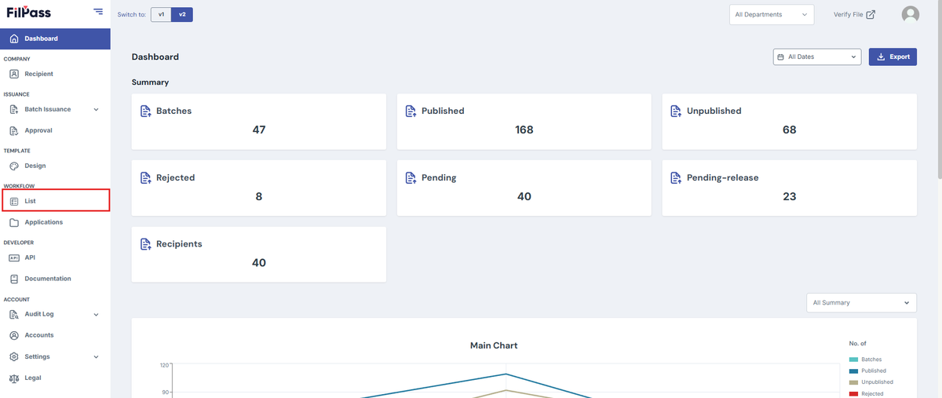Click the Settings gear icon

(14, 357)
